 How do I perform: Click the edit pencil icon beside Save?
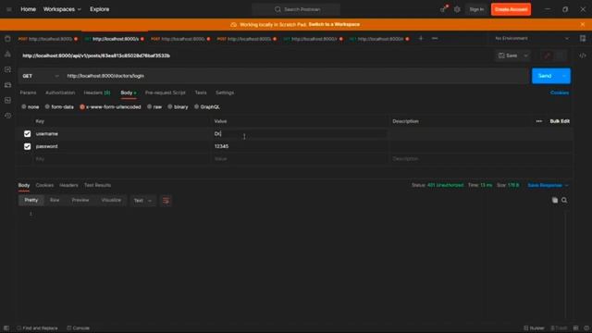pyautogui.click(x=547, y=55)
